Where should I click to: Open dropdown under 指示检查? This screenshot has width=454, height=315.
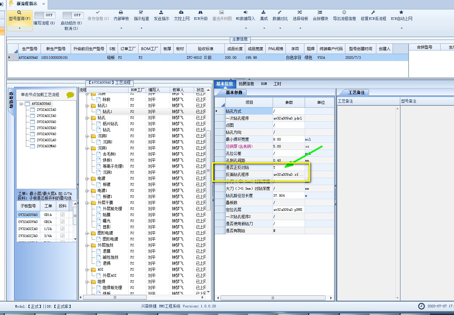pyautogui.click(x=141, y=28)
